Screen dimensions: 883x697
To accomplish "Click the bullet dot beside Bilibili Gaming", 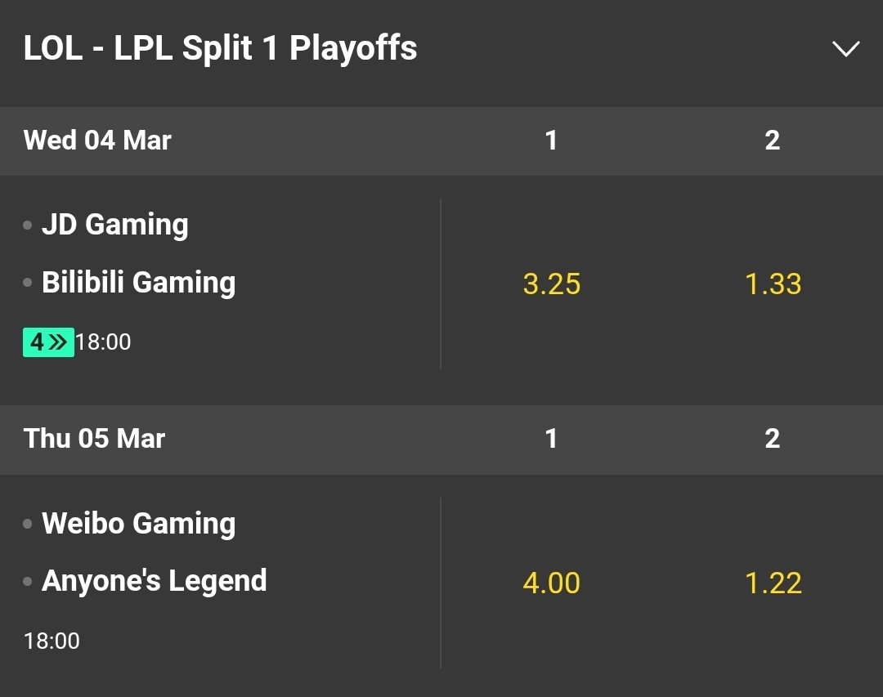I will (28, 283).
